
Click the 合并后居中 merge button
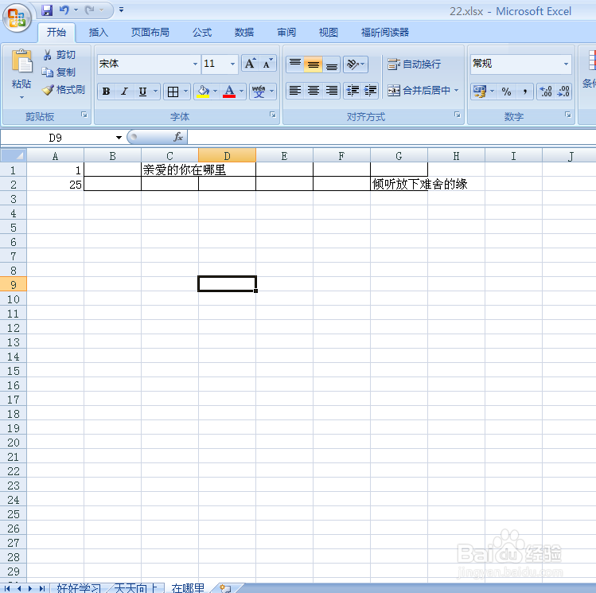click(418, 91)
